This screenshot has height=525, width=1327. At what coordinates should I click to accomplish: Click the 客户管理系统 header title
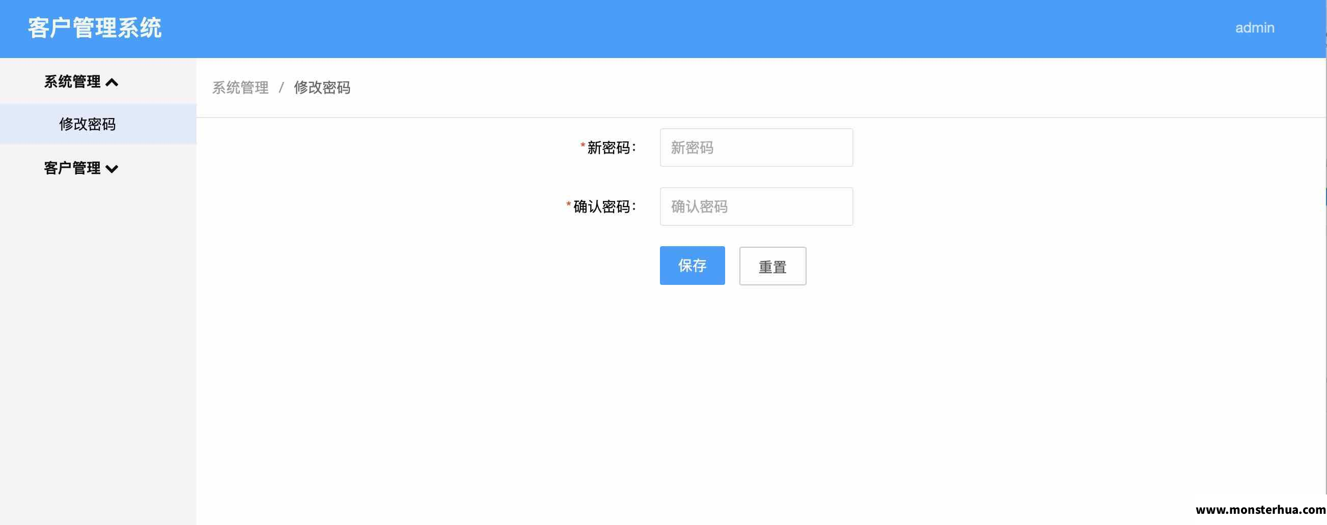click(x=94, y=28)
